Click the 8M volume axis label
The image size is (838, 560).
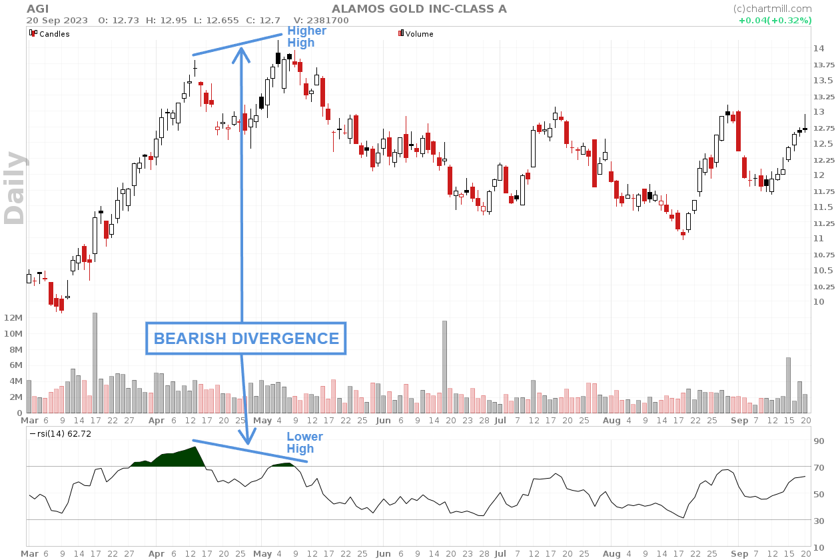pos(15,349)
